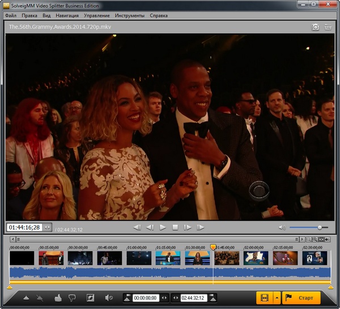
Task: Step back one frame
Action: click(x=150, y=227)
